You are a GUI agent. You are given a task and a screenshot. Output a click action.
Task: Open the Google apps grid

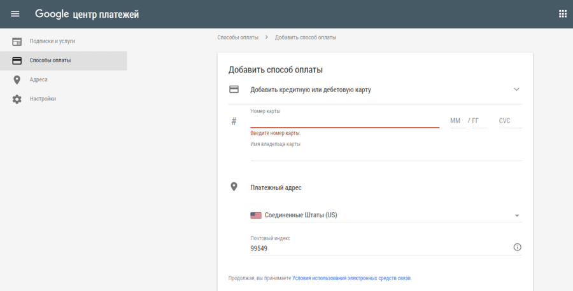tap(562, 14)
